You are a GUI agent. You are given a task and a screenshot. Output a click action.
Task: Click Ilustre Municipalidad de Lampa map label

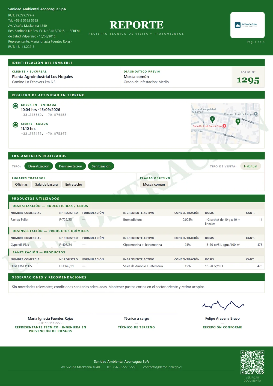tap(204, 111)
